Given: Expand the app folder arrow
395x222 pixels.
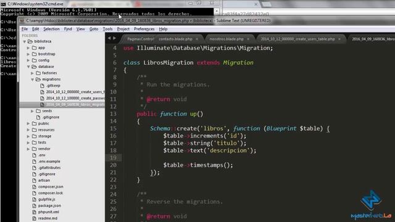Looking at the screenshot, I should click(x=28, y=48).
